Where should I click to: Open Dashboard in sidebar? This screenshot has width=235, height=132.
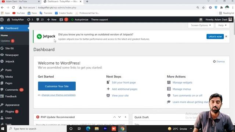pos(14,28)
